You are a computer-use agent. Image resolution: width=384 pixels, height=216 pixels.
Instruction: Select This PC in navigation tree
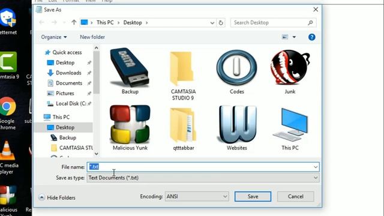56,117
